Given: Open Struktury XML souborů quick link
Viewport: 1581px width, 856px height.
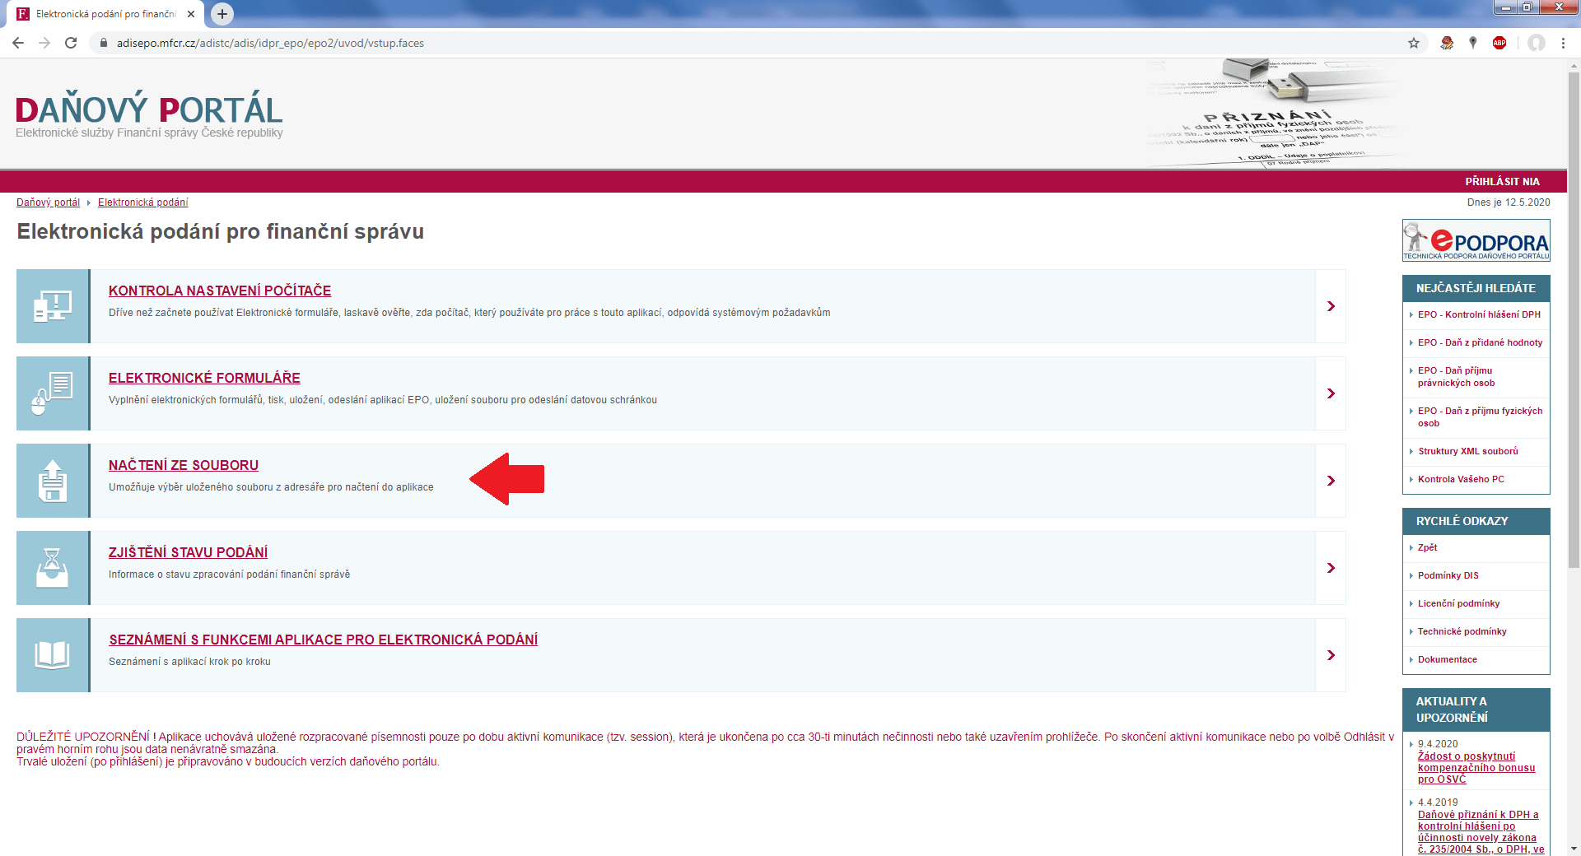Looking at the screenshot, I should (x=1468, y=451).
